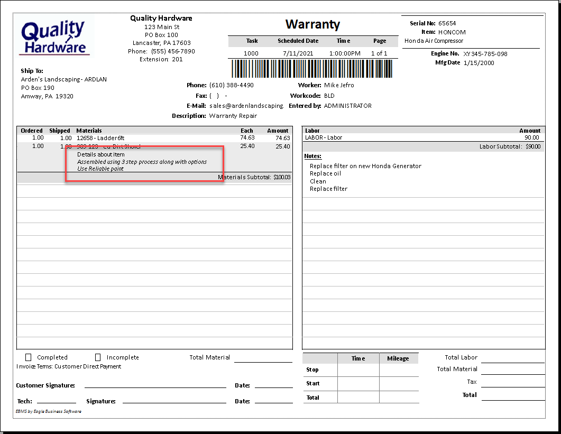Viewport: 561px width, 434px height.
Task: Click the sales e-mail address
Action: [x=246, y=106]
